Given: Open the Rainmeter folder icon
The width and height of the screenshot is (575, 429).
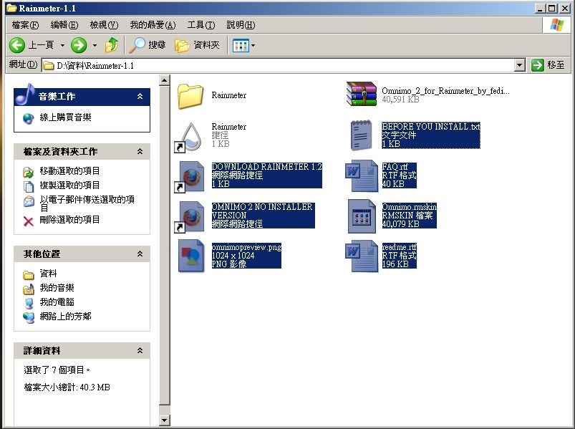Looking at the screenshot, I should coord(190,95).
